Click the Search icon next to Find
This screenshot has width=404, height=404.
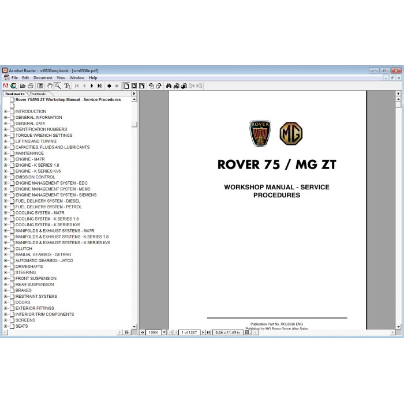177,86
